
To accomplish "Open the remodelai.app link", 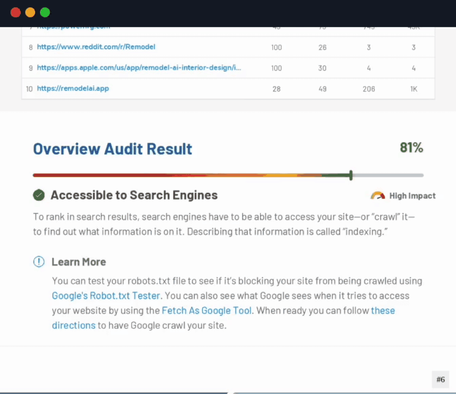I will click(73, 88).
